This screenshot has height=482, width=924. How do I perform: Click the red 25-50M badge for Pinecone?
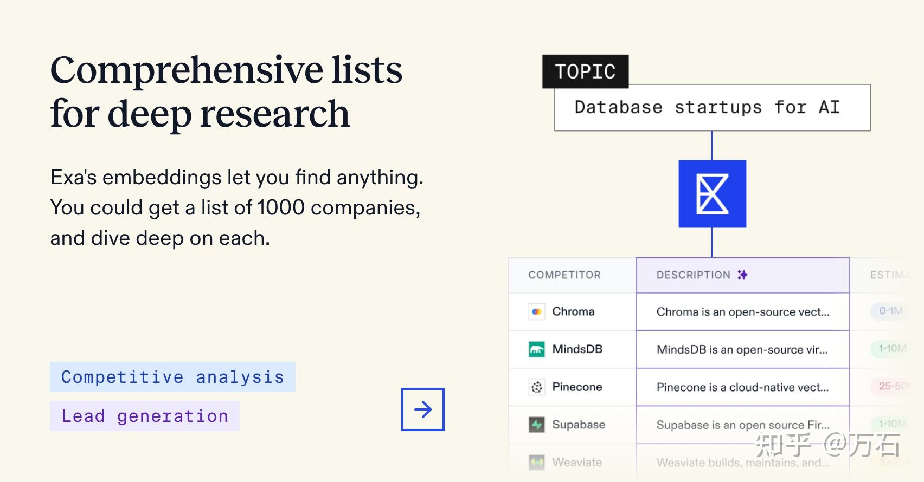click(891, 387)
